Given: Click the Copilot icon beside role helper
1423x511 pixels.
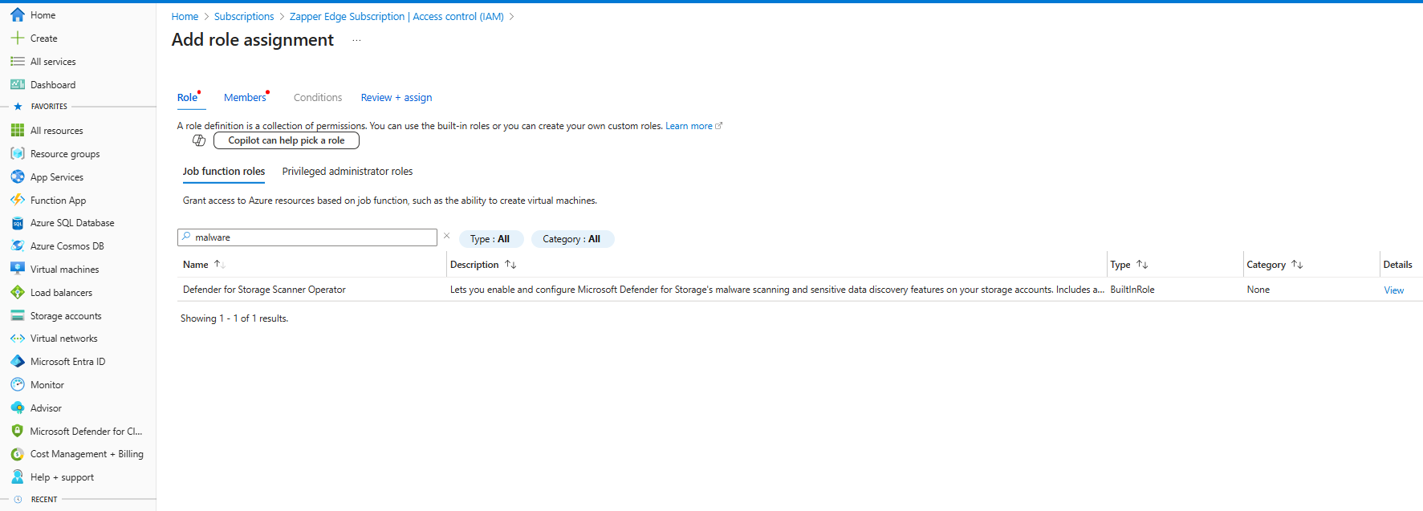Looking at the screenshot, I should [x=199, y=140].
